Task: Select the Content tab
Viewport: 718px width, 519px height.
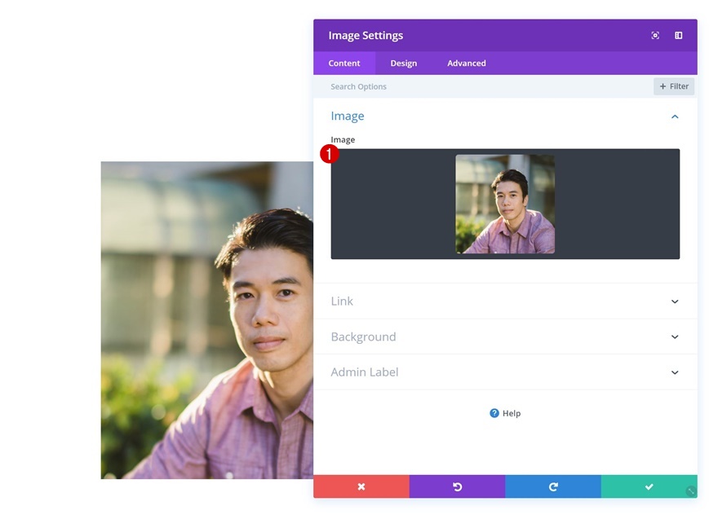Action: 344,64
